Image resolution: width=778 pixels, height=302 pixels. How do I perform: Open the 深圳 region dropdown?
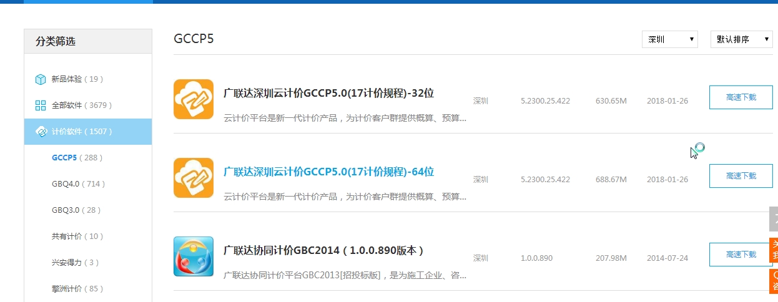(x=670, y=39)
